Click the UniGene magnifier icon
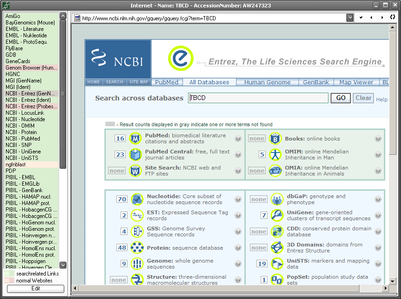The image size is (401, 299). [x=277, y=215]
